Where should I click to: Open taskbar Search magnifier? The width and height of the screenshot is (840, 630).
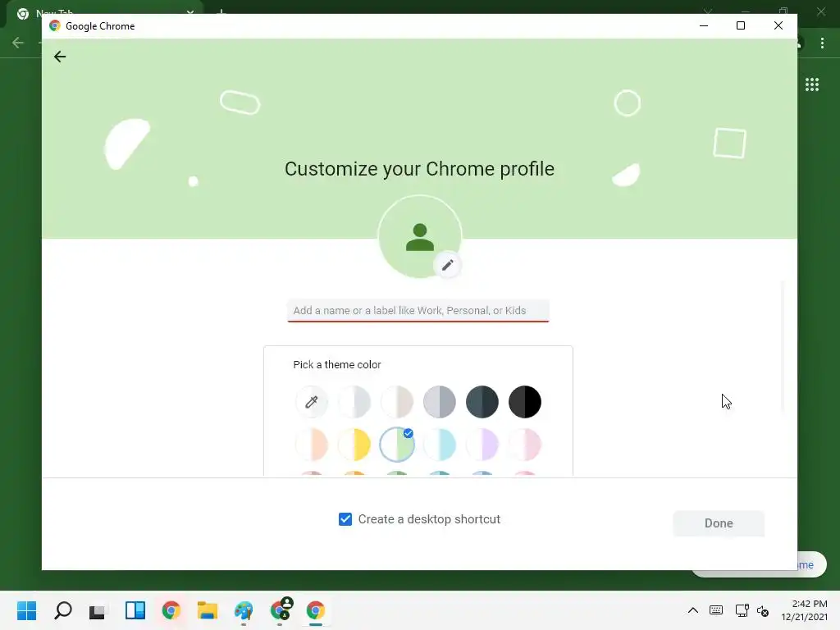(x=62, y=610)
